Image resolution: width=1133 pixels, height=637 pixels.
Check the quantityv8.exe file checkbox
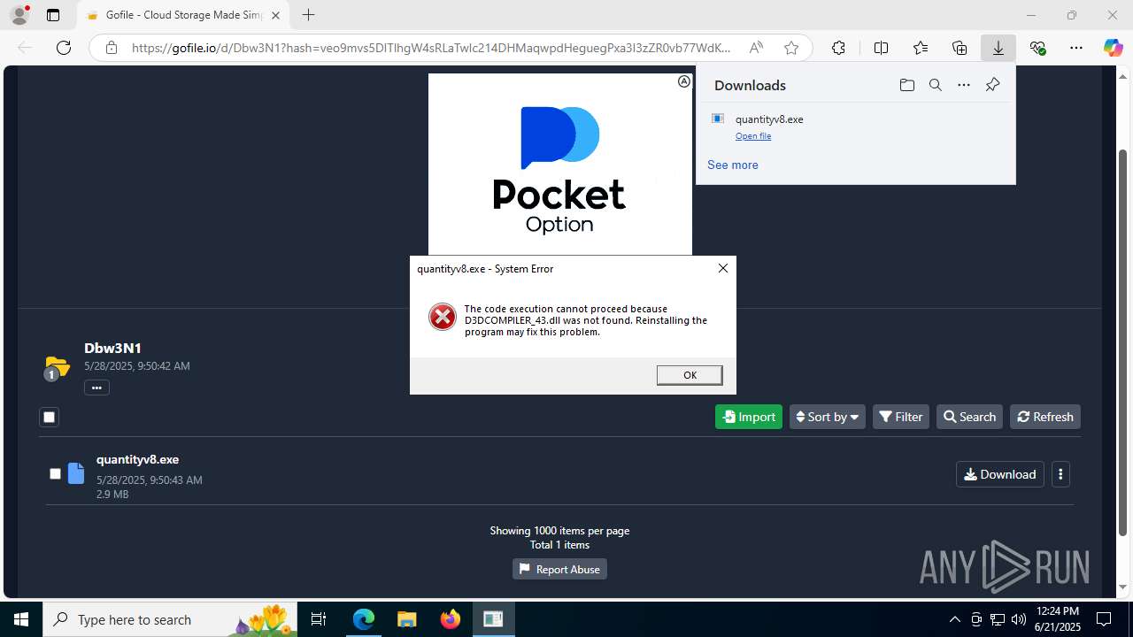55,473
